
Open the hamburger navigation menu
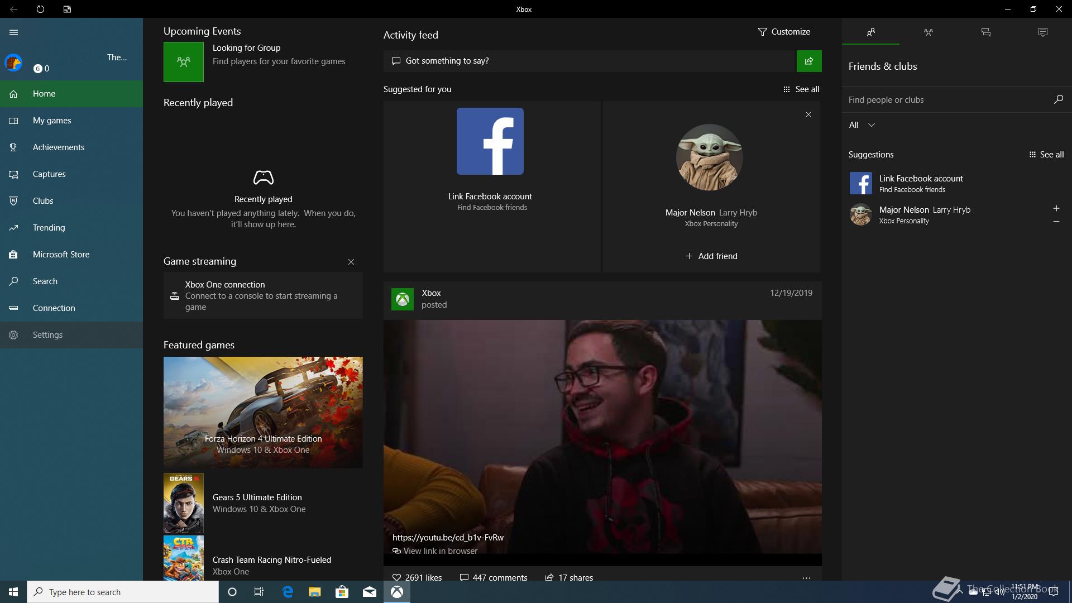(x=14, y=32)
